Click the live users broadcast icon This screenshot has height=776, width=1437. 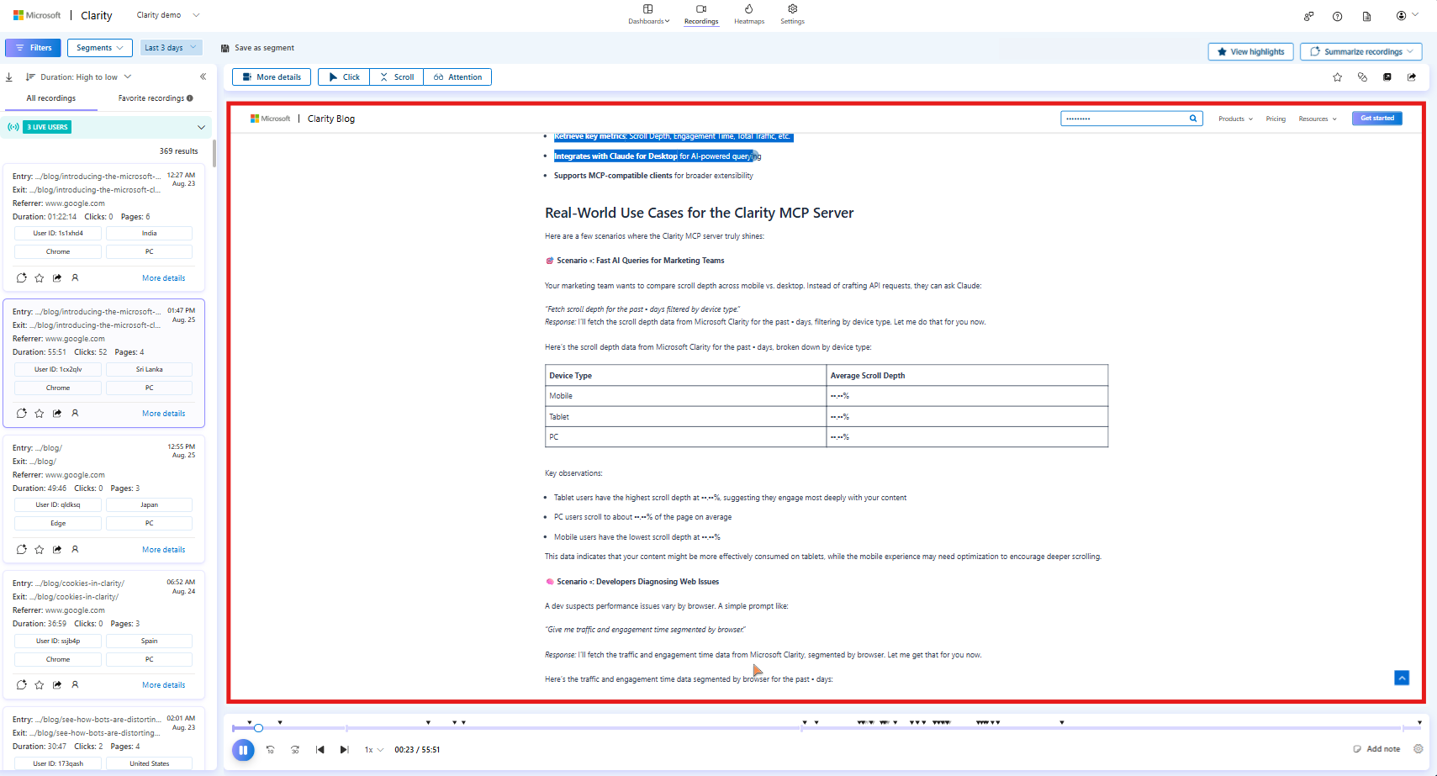(13, 127)
